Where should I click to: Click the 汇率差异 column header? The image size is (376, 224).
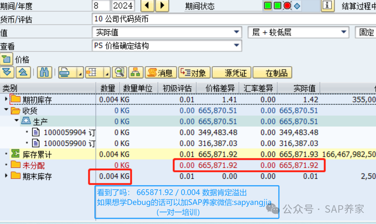[x=258, y=88]
